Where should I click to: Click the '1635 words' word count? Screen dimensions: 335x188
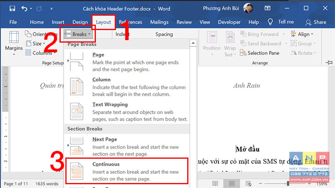pyautogui.click(x=47, y=184)
